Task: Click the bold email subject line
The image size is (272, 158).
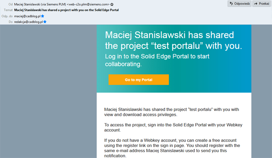Action: 66,10
